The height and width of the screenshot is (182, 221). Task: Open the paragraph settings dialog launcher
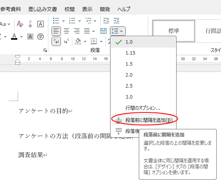(45, 50)
